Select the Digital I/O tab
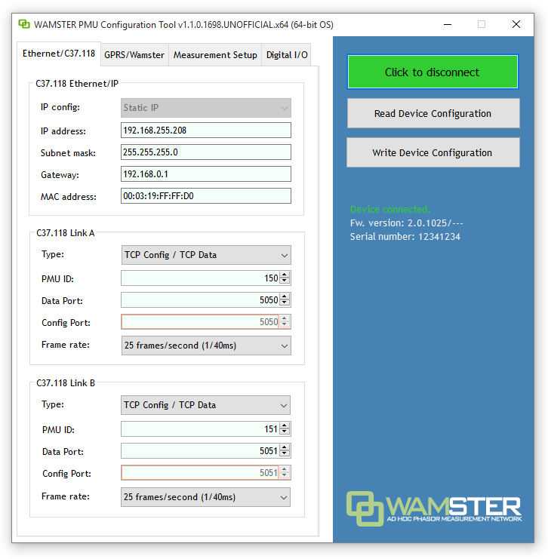 point(287,55)
